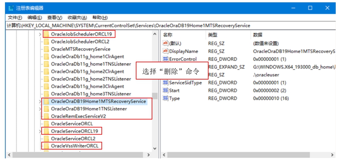Sort values by the 名称 column header

point(168,35)
